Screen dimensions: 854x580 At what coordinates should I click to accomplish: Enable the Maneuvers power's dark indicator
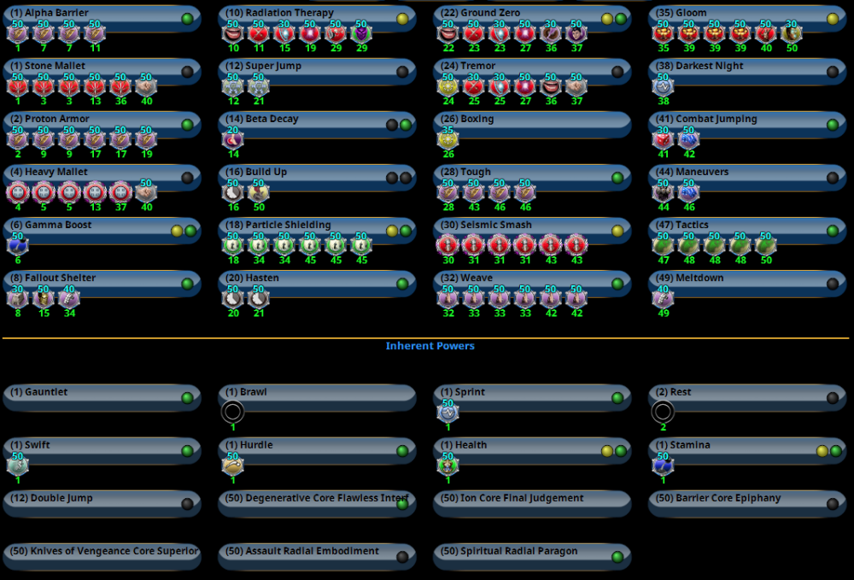(x=833, y=178)
